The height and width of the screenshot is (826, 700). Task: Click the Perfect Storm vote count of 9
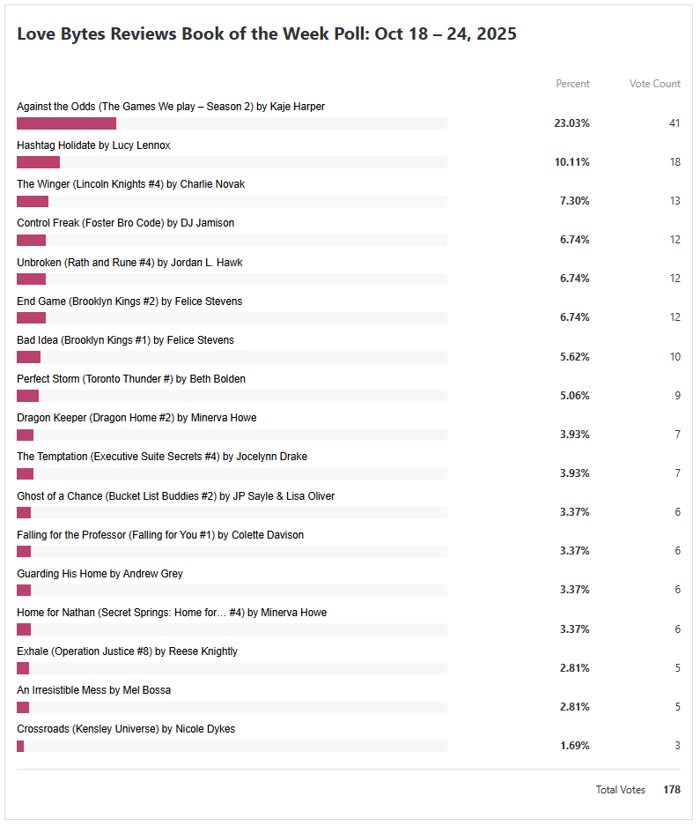point(677,396)
